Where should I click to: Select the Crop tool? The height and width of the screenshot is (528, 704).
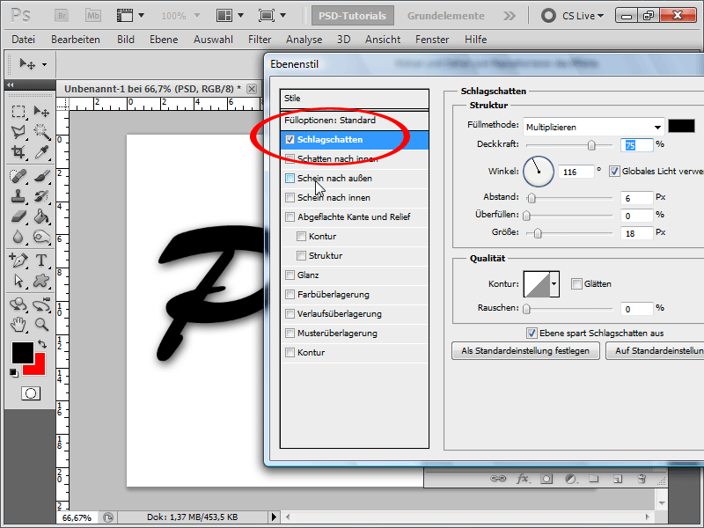tap(18, 152)
